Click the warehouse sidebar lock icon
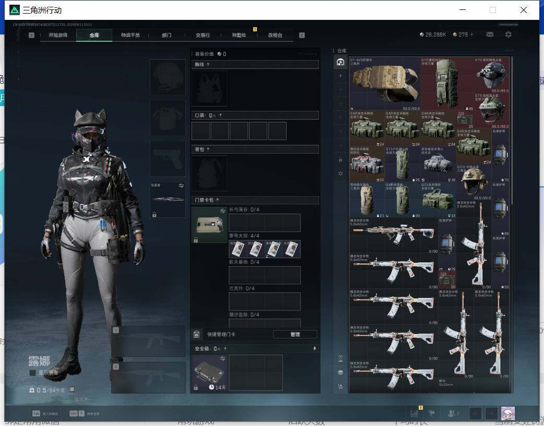This screenshot has height=426, width=544. coord(340,159)
